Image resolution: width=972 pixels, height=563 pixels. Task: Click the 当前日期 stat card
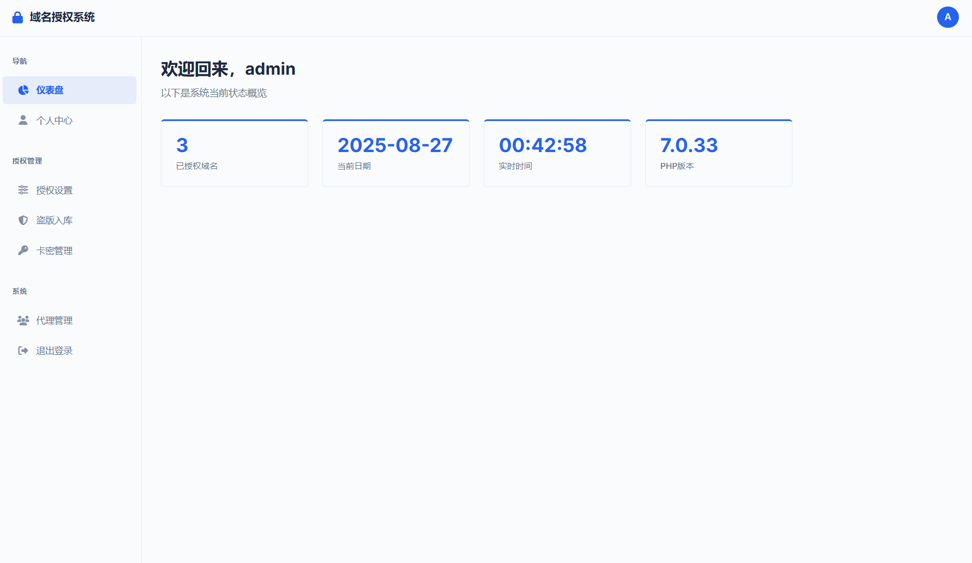pyautogui.click(x=396, y=153)
